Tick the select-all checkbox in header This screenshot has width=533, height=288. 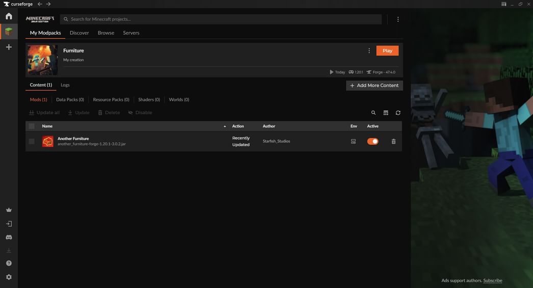click(32, 126)
